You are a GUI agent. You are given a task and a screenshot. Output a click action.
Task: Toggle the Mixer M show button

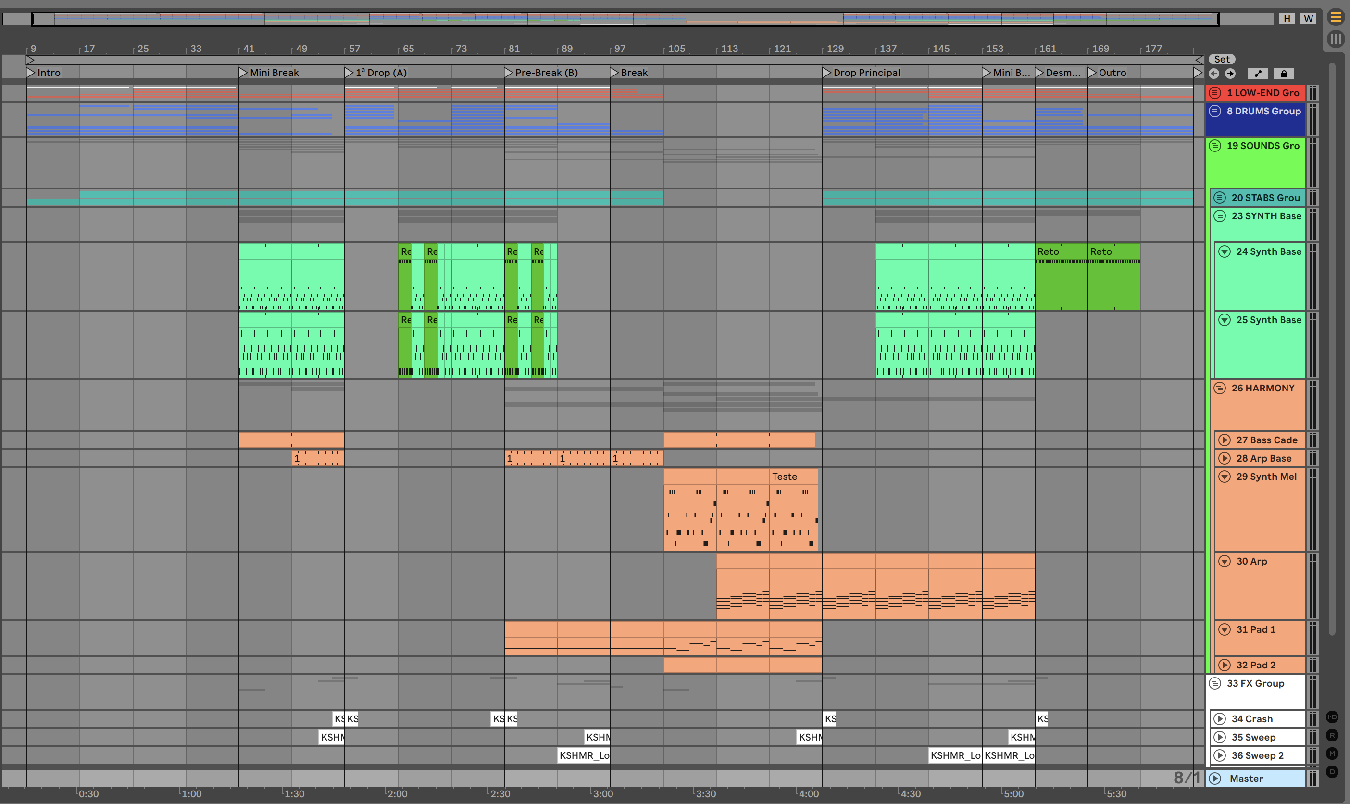pos(1332,754)
